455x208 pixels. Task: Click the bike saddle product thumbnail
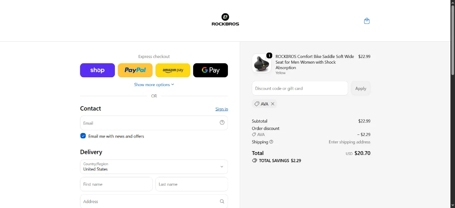(x=261, y=63)
